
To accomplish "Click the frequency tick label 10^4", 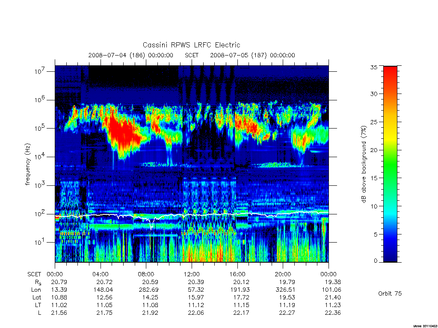I will coord(40,157).
